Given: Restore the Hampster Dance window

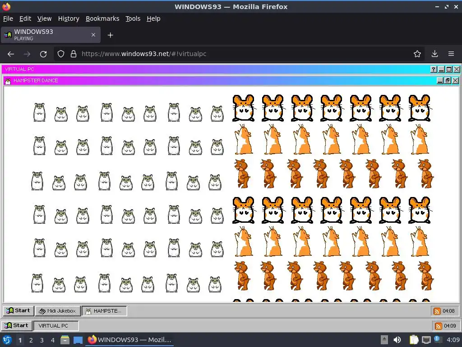Looking at the screenshot, I should 448,80.
